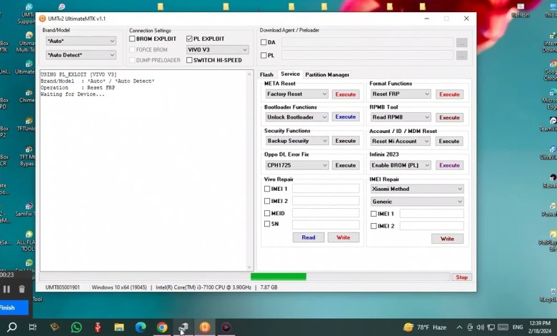Screen dimensions: 557x336
Task: Execute the Unlock Bootloader function
Action: click(x=346, y=117)
